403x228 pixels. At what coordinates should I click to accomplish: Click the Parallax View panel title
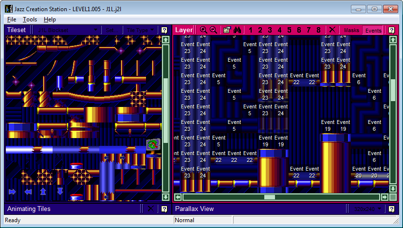194,209
